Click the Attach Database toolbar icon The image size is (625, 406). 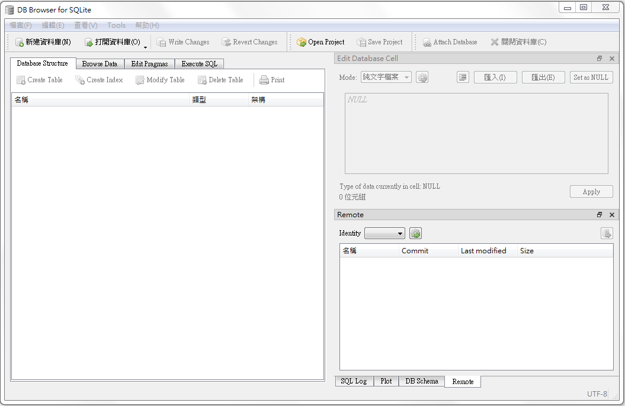click(x=427, y=41)
